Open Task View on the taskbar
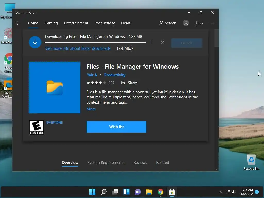Screen dimensions: 264x198 click(115, 192)
